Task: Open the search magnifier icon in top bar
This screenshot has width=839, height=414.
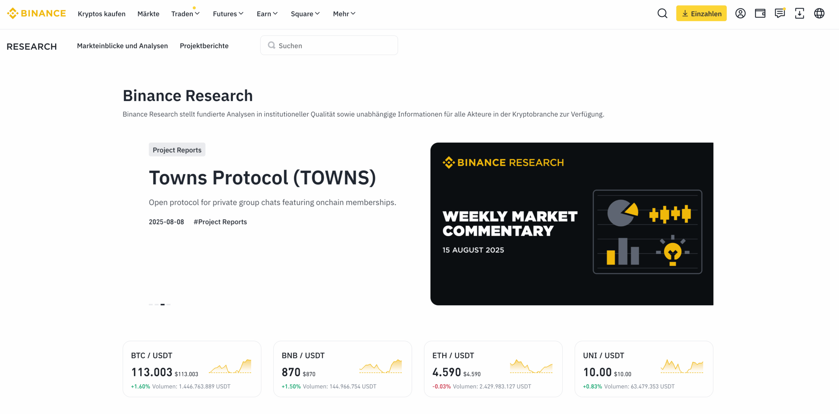Action: [662, 13]
